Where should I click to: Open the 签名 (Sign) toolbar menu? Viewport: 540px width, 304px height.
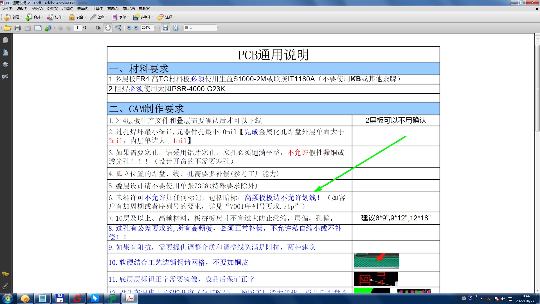[99, 17]
